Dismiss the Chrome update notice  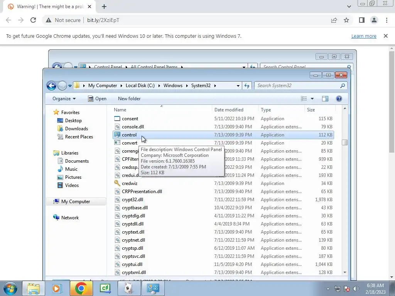click(386, 36)
